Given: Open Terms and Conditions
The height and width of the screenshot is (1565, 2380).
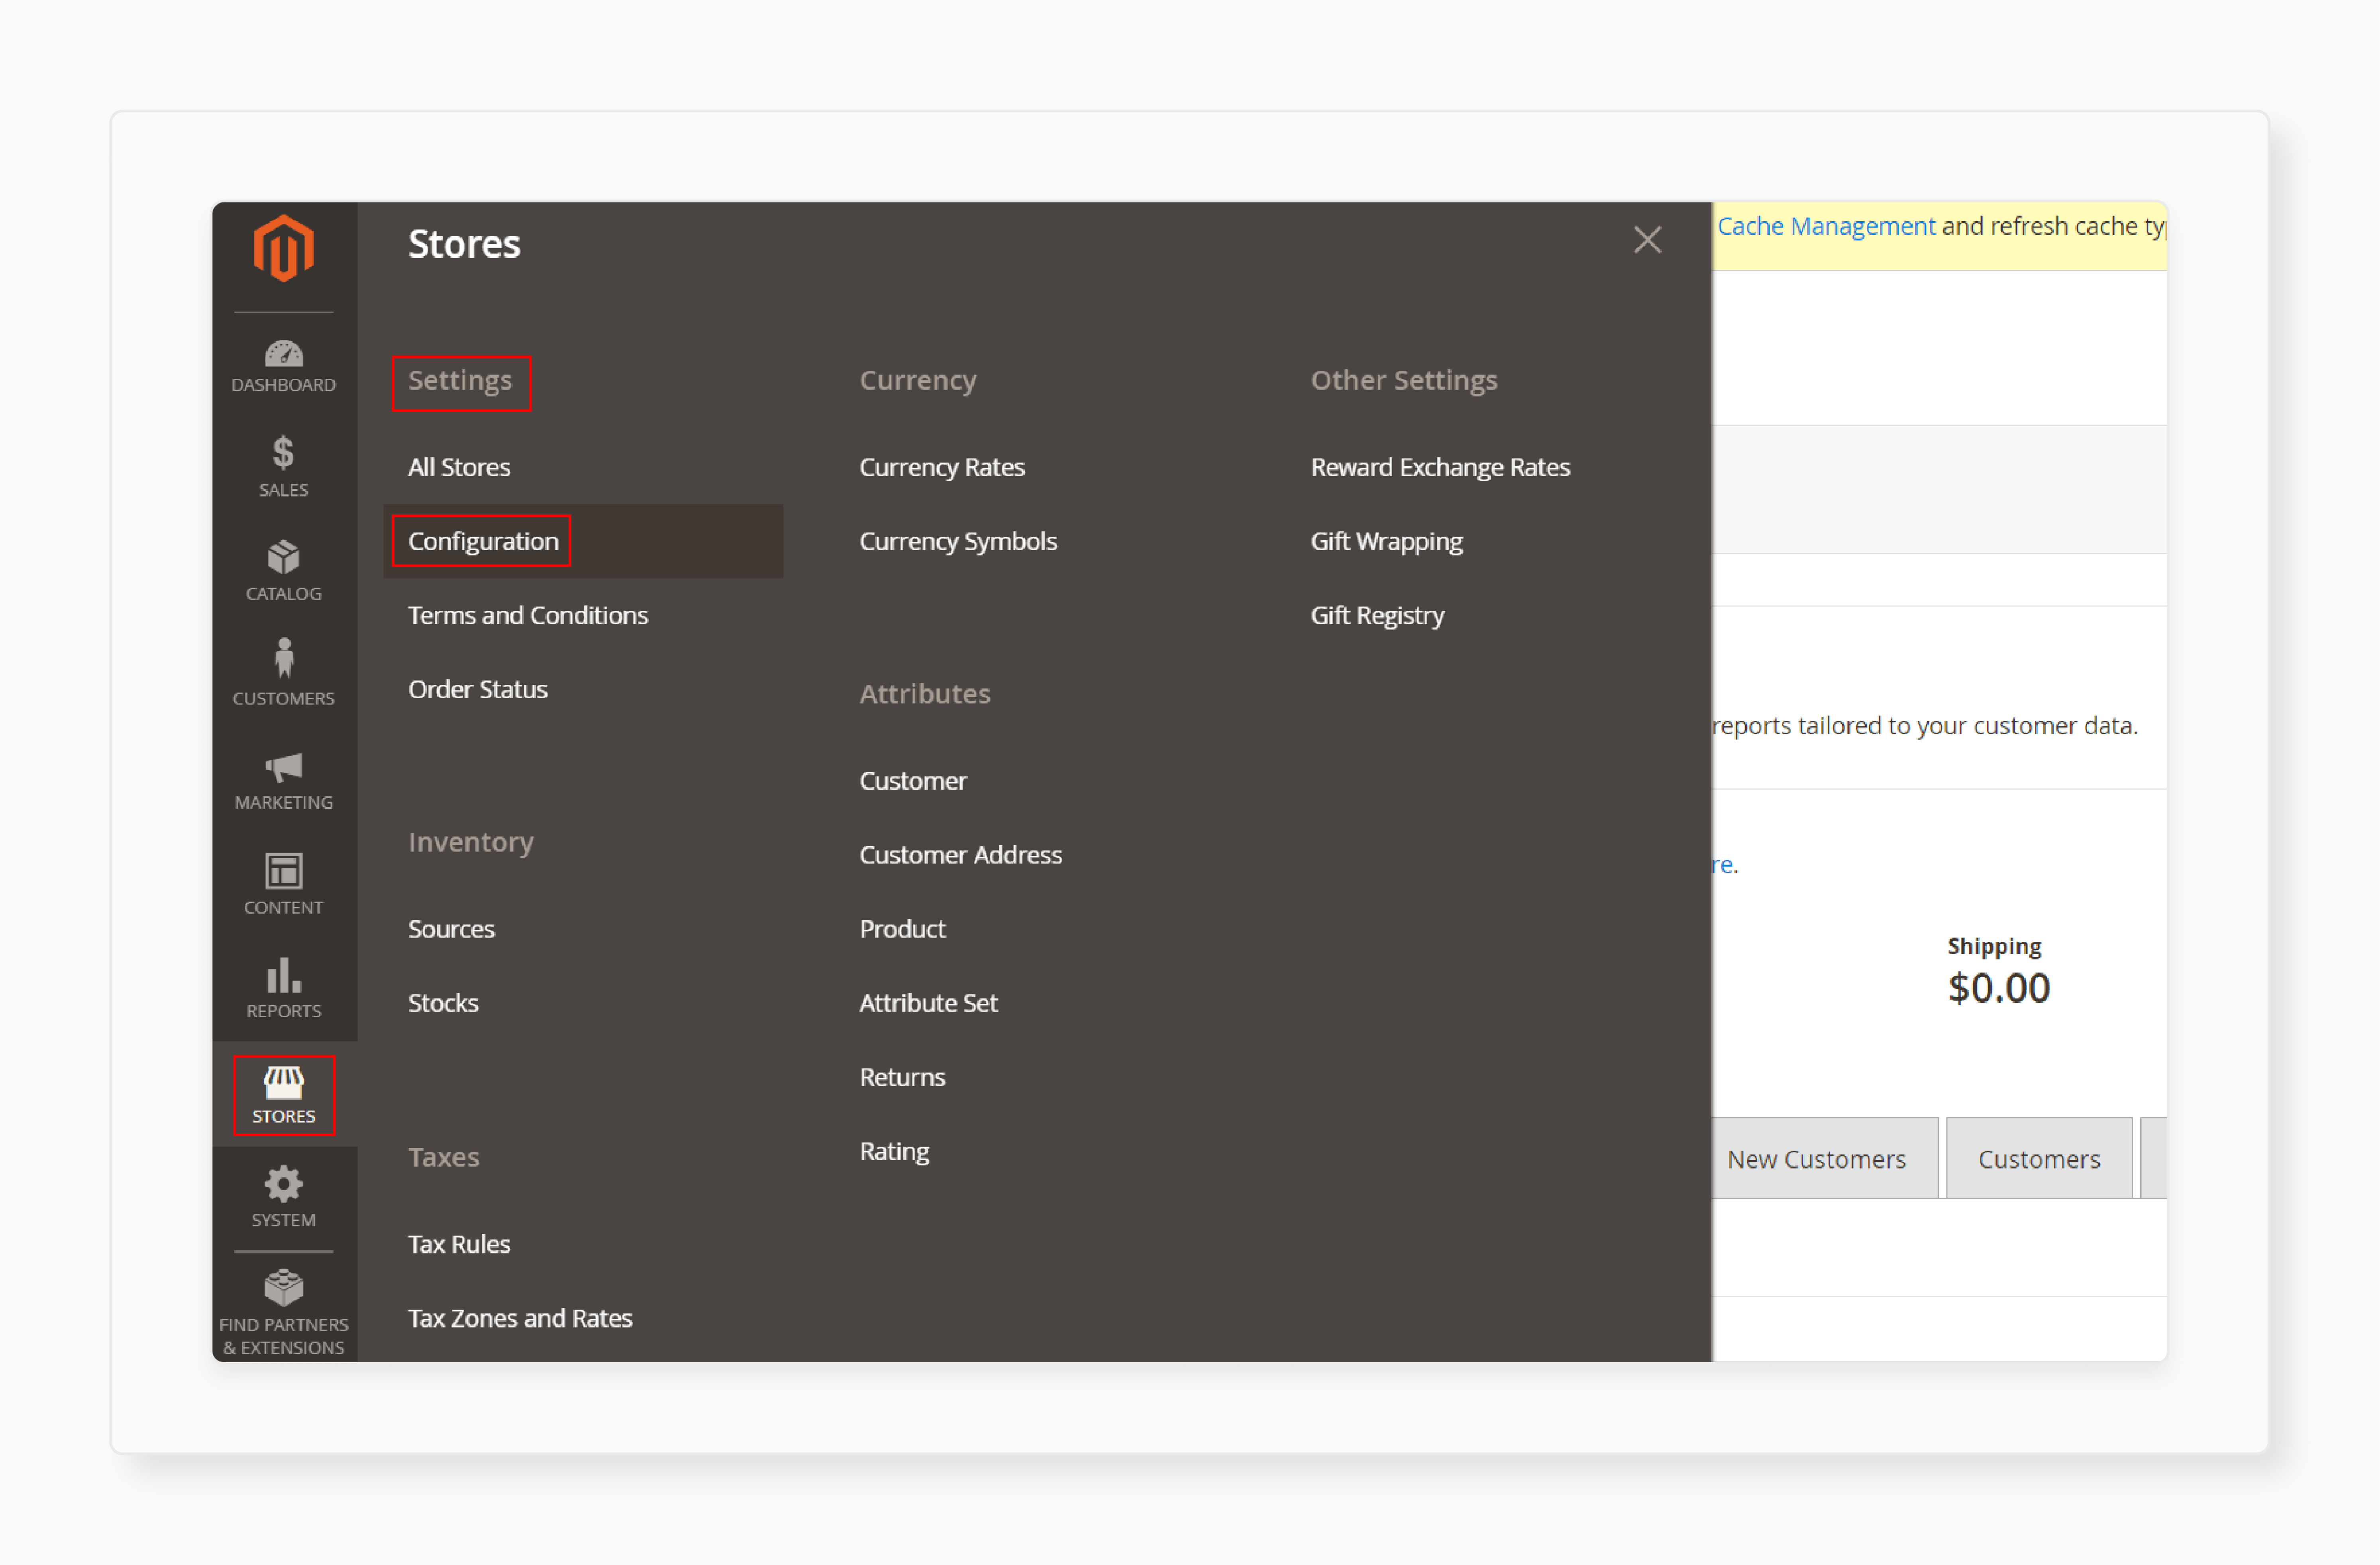Looking at the screenshot, I should pyautogui.click(x=528, y=615).
